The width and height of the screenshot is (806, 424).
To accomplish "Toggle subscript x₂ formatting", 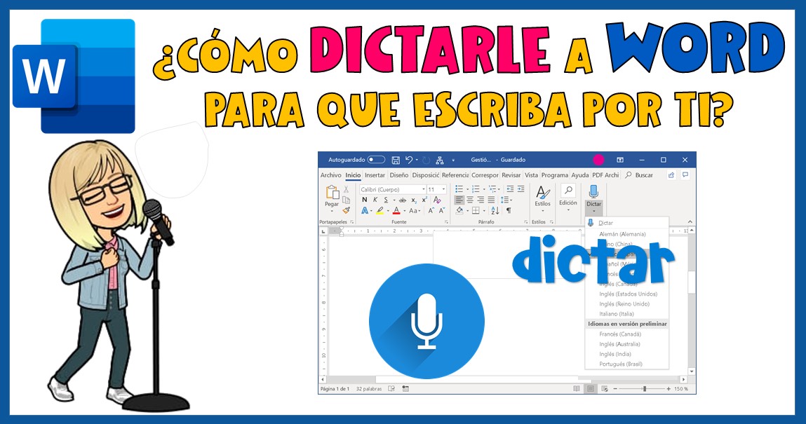I will click(414, 200).
